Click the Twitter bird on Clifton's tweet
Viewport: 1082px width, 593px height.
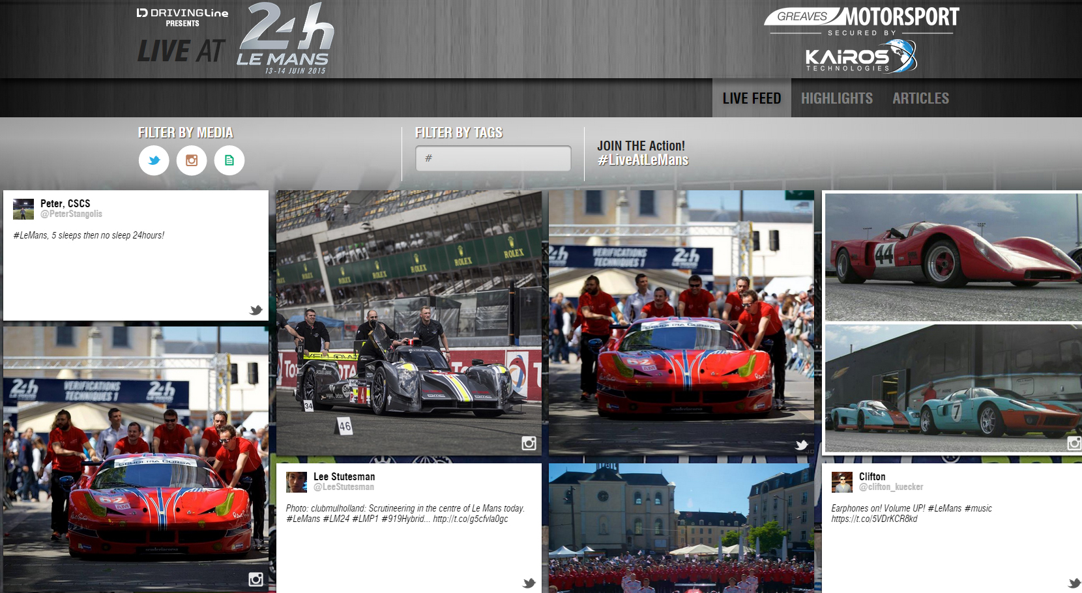point(1074,583)
